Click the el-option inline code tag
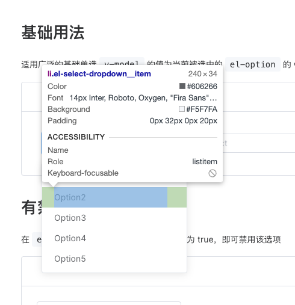295x305 pixels. pyautogui.click(x=252, y=64)
